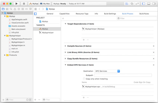Stop the running build
Viewport: 158px width, 103px height.
point(24,4)
